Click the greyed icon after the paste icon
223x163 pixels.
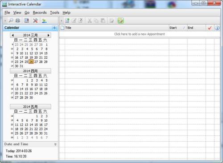click(x=111, y=20)
